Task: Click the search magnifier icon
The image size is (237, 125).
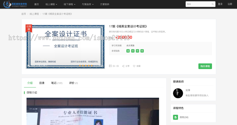Action: click(213, 4)
